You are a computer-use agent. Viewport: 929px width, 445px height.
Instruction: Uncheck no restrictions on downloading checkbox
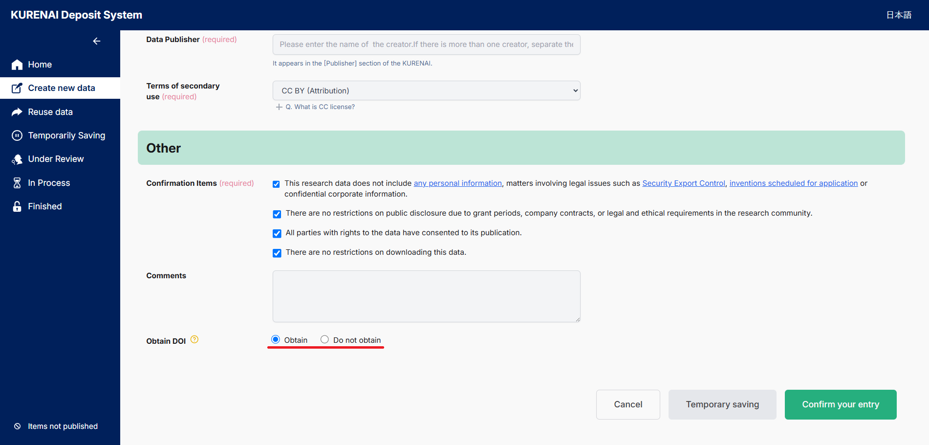point(277,253)
